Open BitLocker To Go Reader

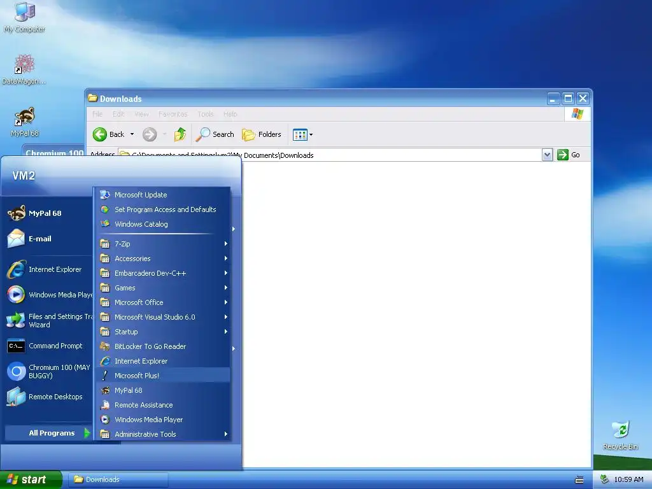click(163, 346)
